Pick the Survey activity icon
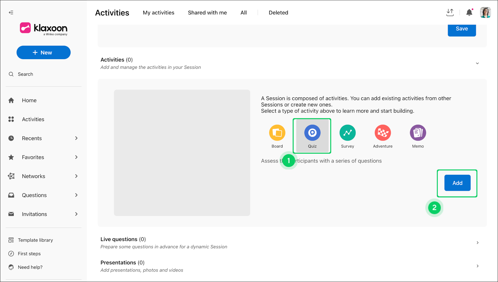Screen dimensions: 498x282 click(347, 133)
